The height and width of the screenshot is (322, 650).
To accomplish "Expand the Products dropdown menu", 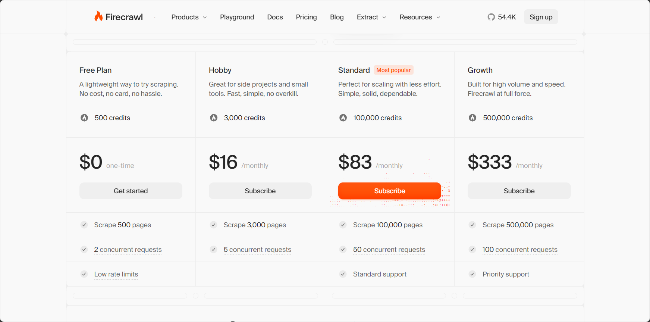I will pos(189,17).
